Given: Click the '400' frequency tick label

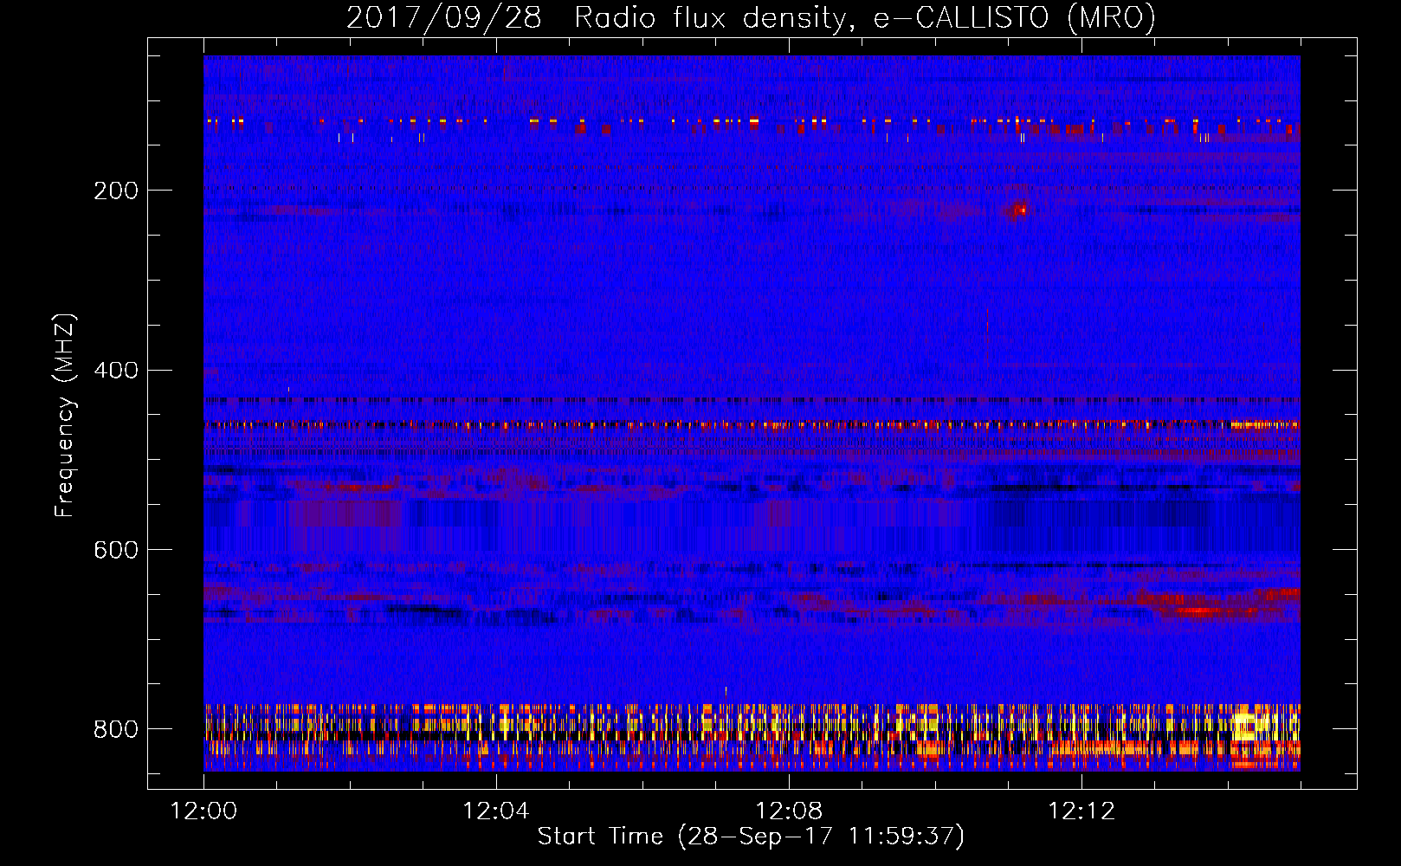Looking at the screenshot, I should 116,371.
